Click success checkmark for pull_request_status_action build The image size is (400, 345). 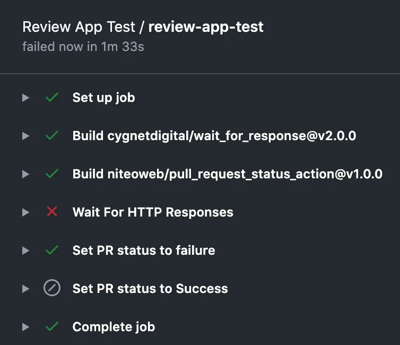click(x=52, y=174)
